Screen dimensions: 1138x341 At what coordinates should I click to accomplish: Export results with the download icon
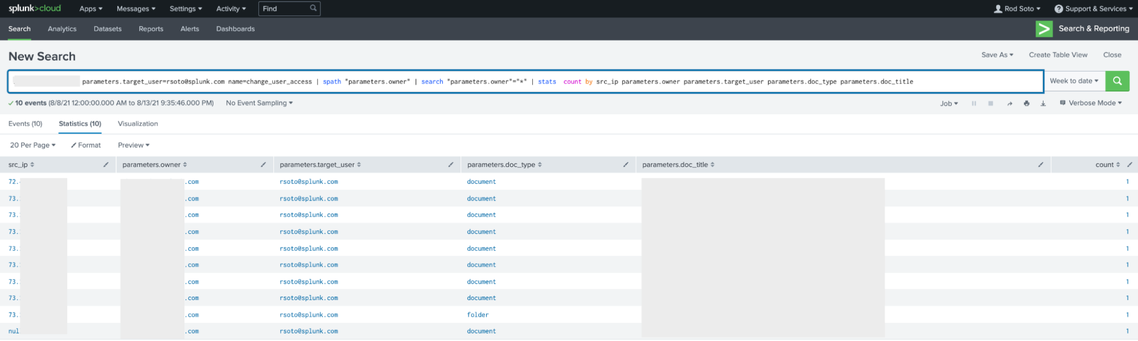(1043, 103)
